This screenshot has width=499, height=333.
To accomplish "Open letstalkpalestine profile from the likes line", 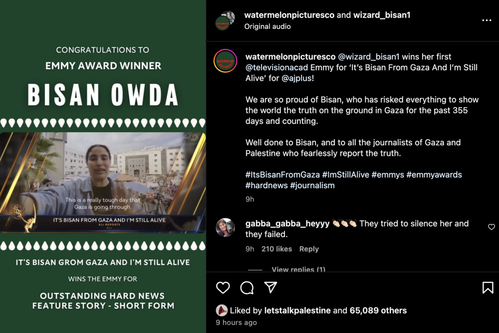I will coord(297,311).
